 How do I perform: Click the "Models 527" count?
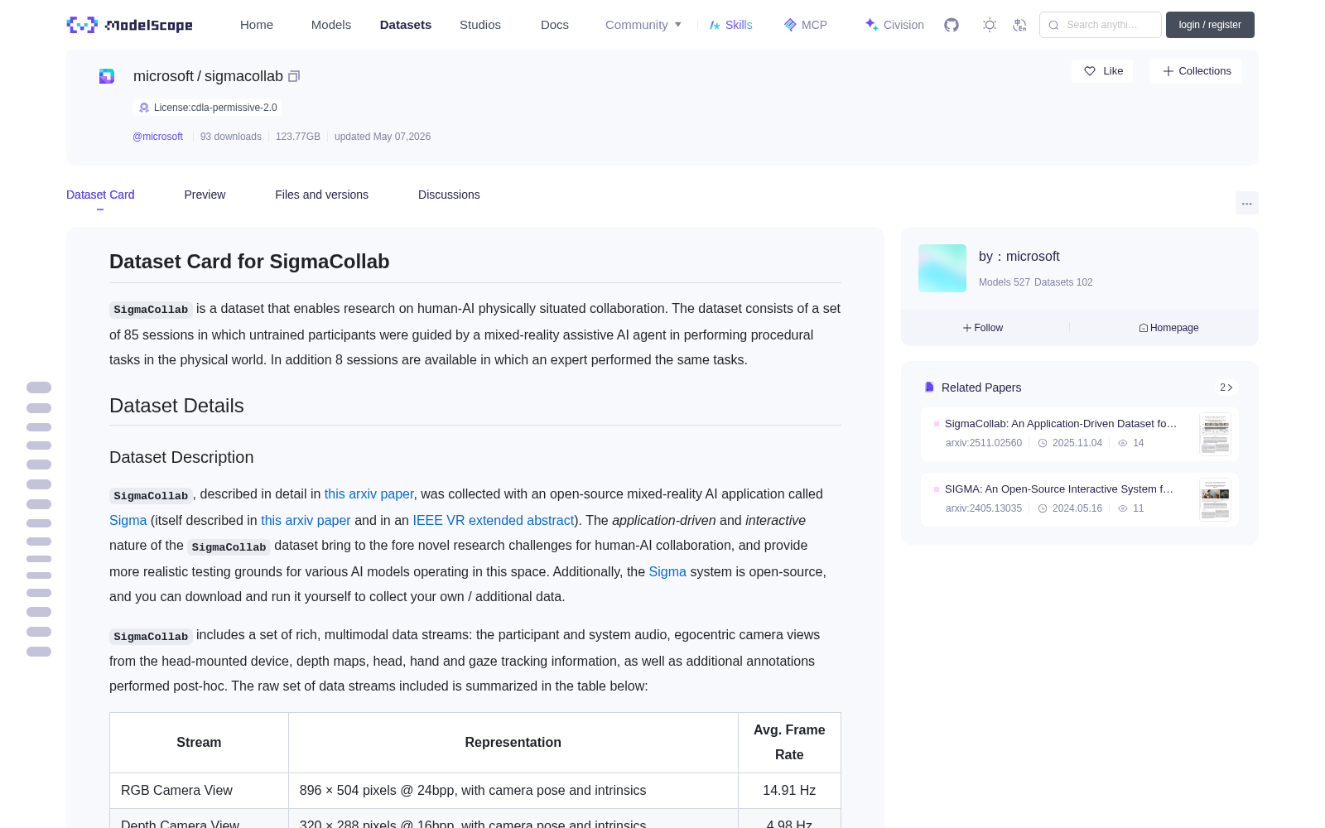(1005, 282)
